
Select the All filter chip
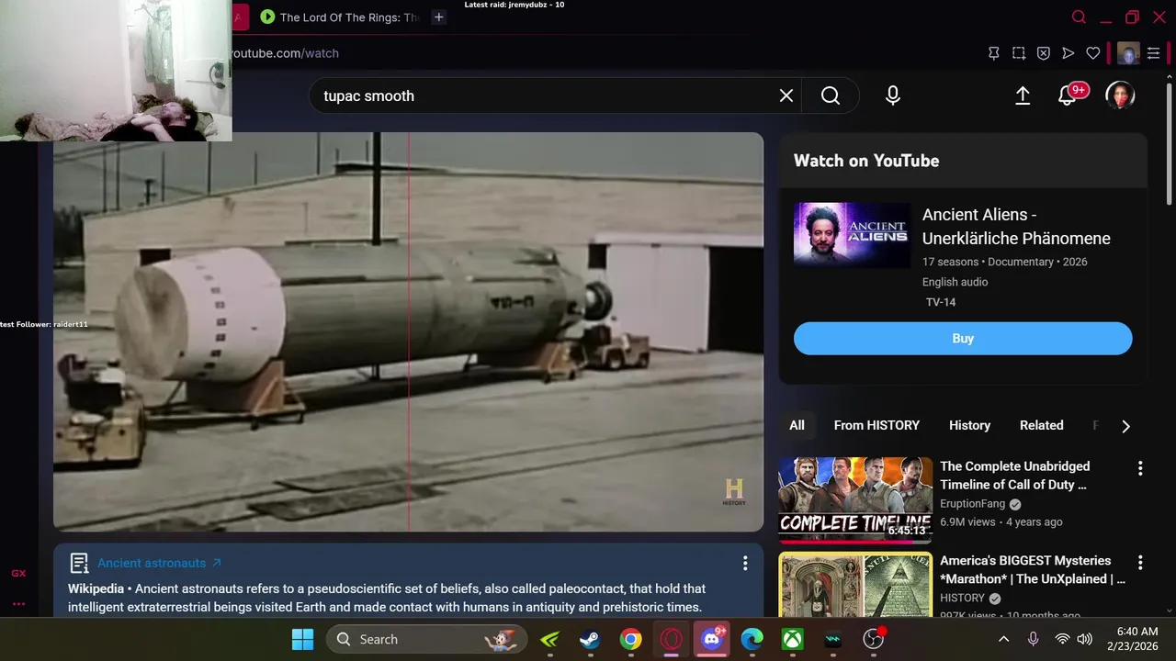[797, 425]
